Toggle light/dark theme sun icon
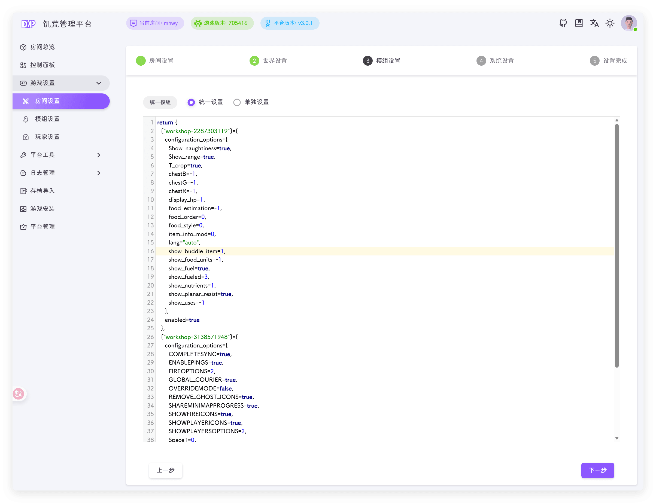The width and height of the screenshot is (656, 503). tap(610, 23)
